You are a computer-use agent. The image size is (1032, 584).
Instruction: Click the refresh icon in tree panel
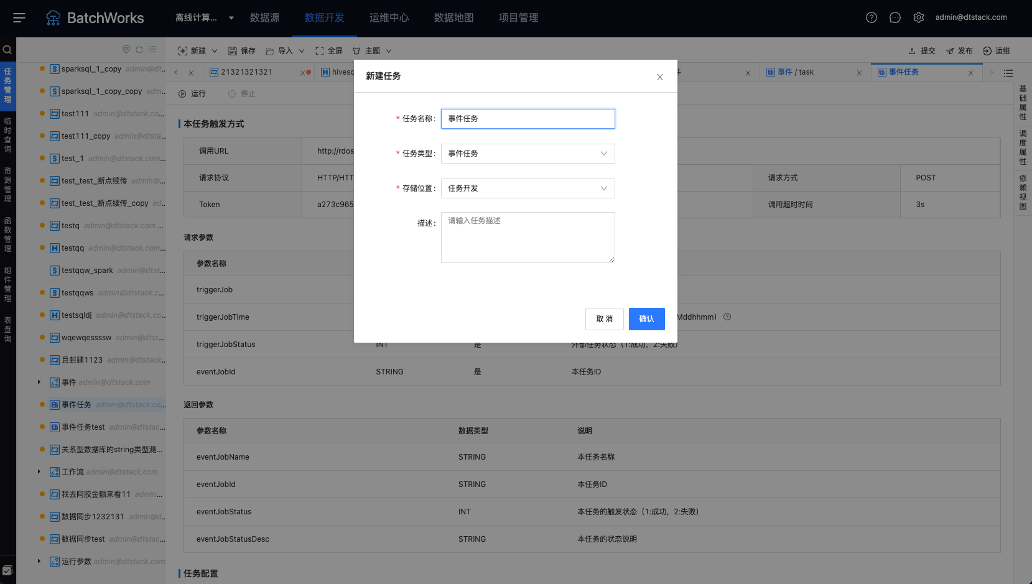coord(139,49)
